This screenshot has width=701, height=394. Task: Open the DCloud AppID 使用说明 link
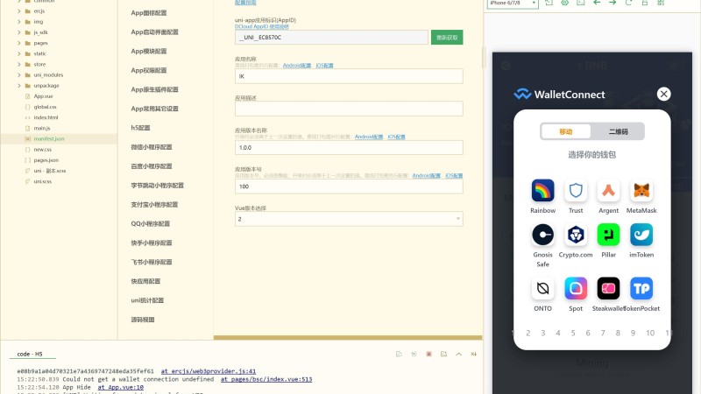[261, 26]
